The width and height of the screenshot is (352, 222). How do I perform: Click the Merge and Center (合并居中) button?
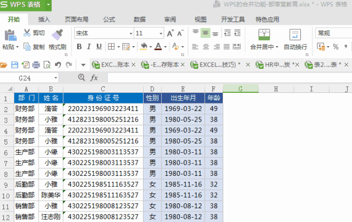pyautogui.click(x=262, y=37)
